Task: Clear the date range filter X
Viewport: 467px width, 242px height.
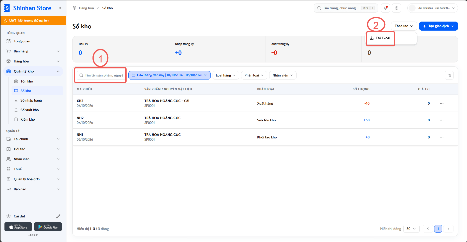Action: pos(206,75)
